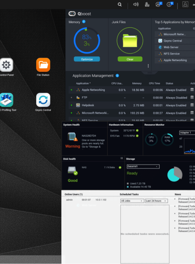The image size is (195, 264).
Task: Click the 'Always Disabled' status for FTP
Action: (176, 97)
